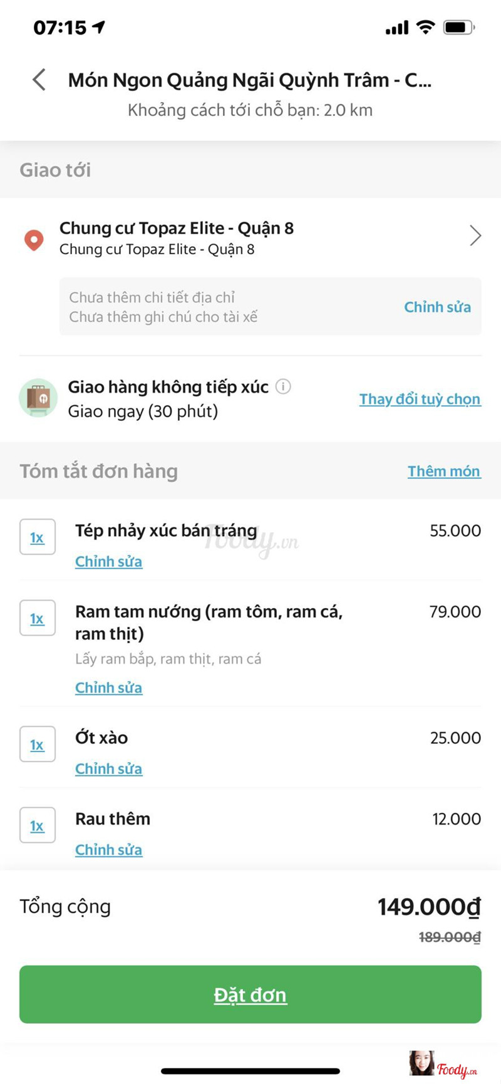The height and width of the screenshot is (1084, 501).
Task: Open info icon beside Giao hàng không tiếp xúc
Action: [283, 386]
